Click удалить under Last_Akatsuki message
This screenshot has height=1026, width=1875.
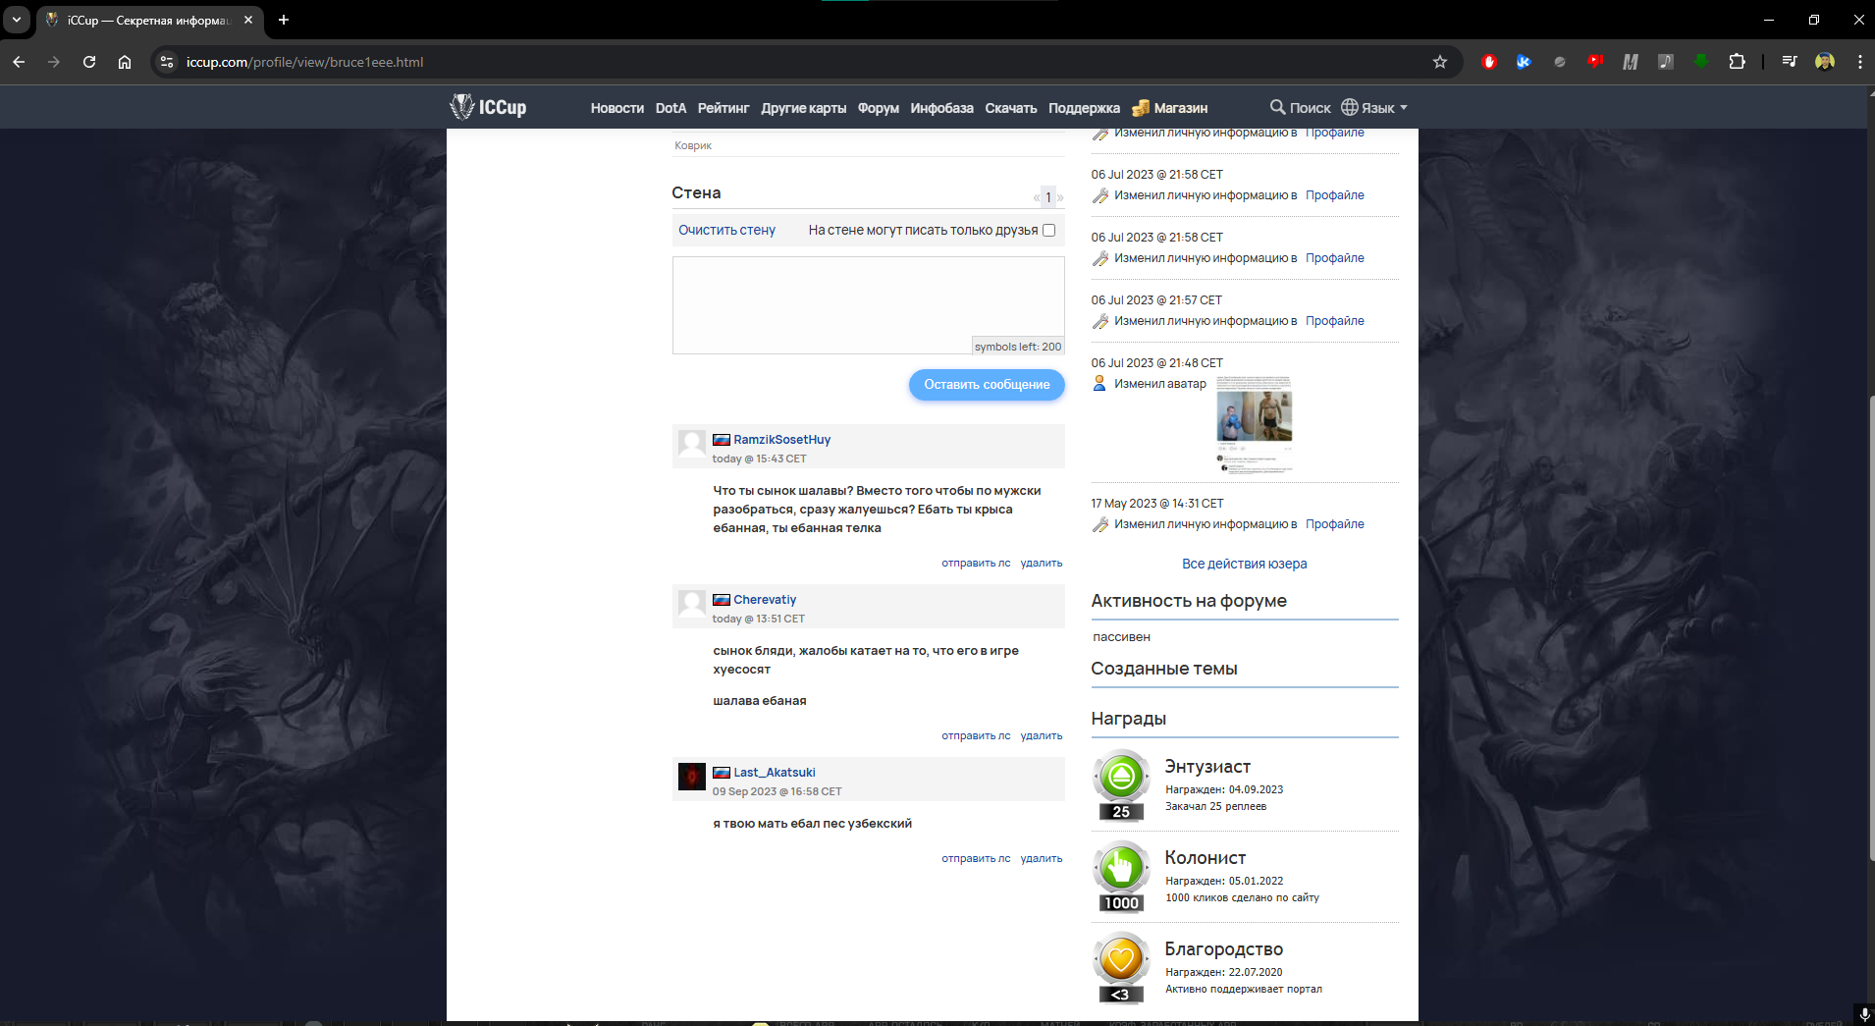tap(1042, 859)
